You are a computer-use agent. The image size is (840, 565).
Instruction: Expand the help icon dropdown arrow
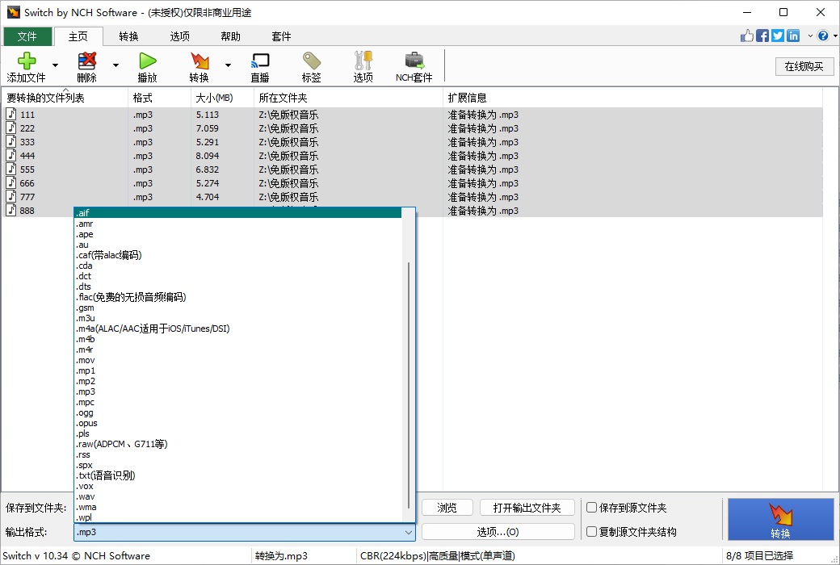(x=834, y=36)
